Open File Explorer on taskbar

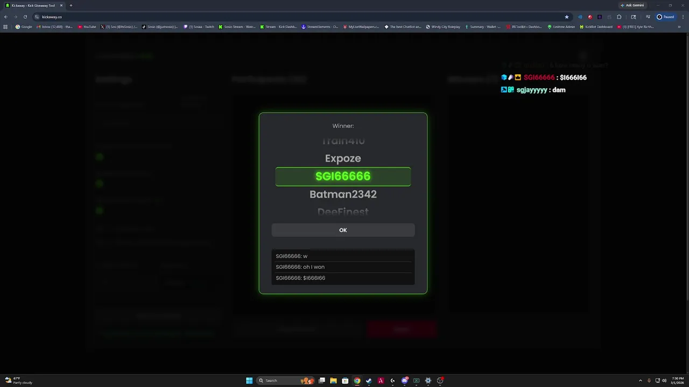pyautogui.click(x=333, y=381)
